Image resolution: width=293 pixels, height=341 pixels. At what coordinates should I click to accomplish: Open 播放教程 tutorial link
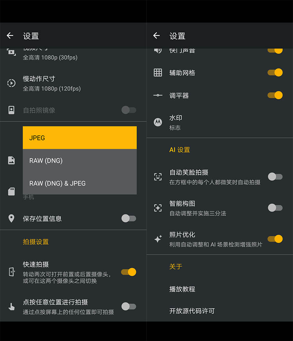click(182, 289)
